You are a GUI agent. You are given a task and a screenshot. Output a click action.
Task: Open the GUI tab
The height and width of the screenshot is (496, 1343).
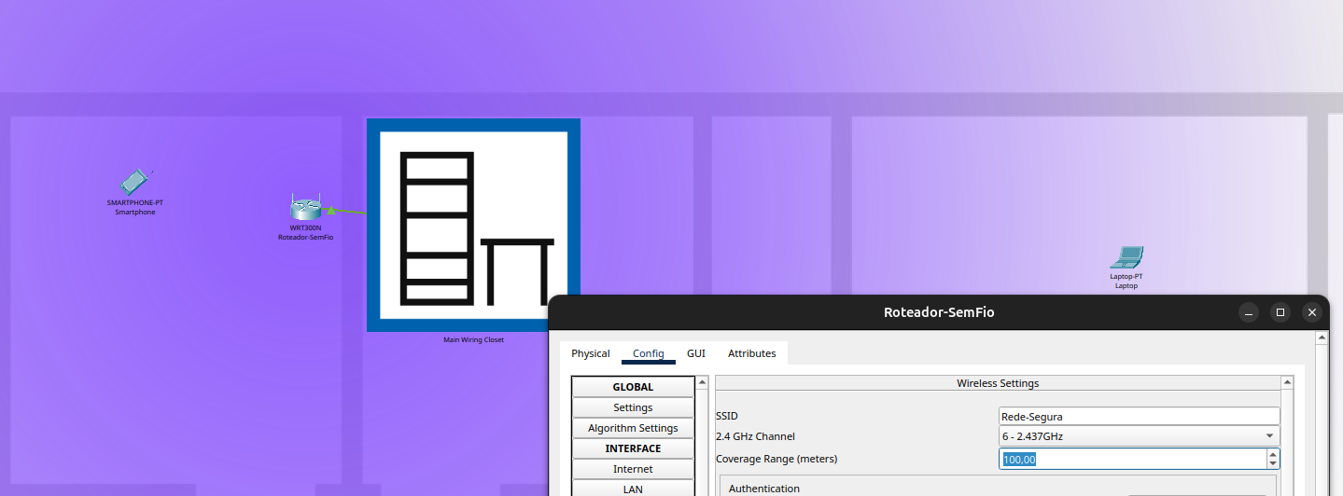696,353
